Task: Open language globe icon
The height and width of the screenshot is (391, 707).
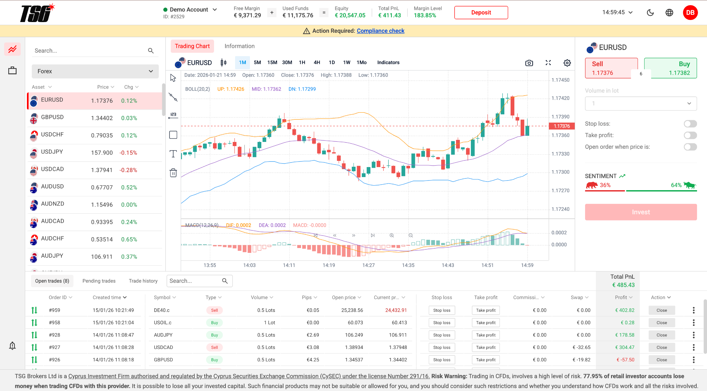Action: coord(669,13)
